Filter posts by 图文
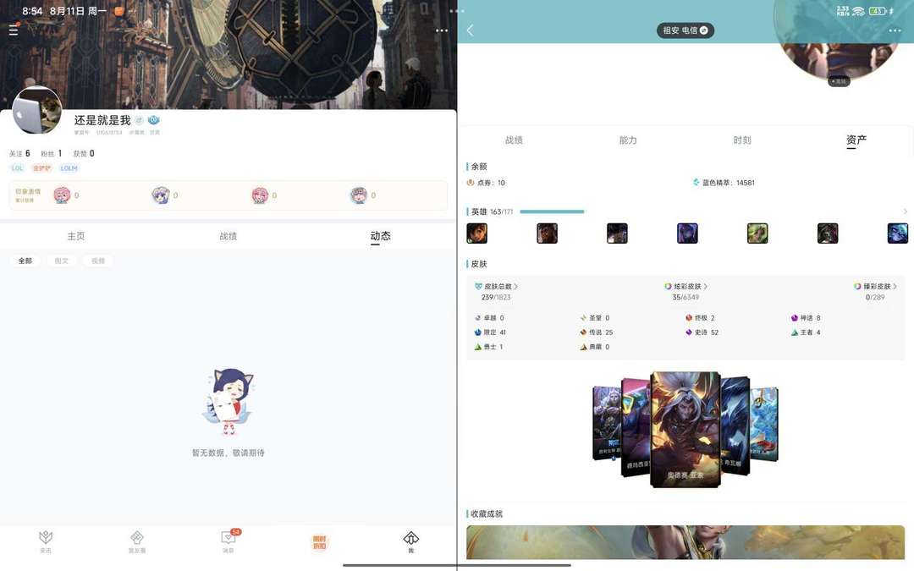Viewport: 914px width, 571px height. [61, 261]
